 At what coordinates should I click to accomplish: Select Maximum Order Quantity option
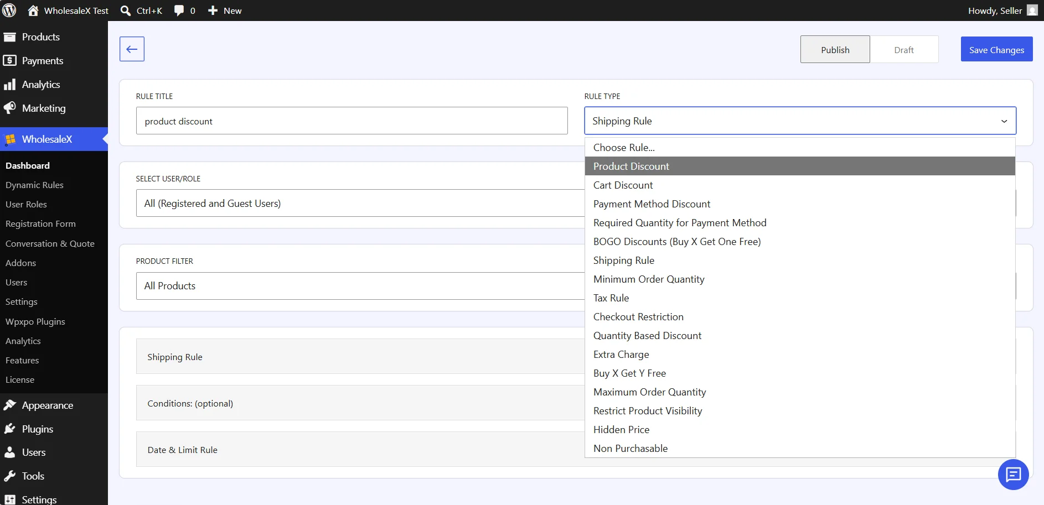tap(800, 392)
